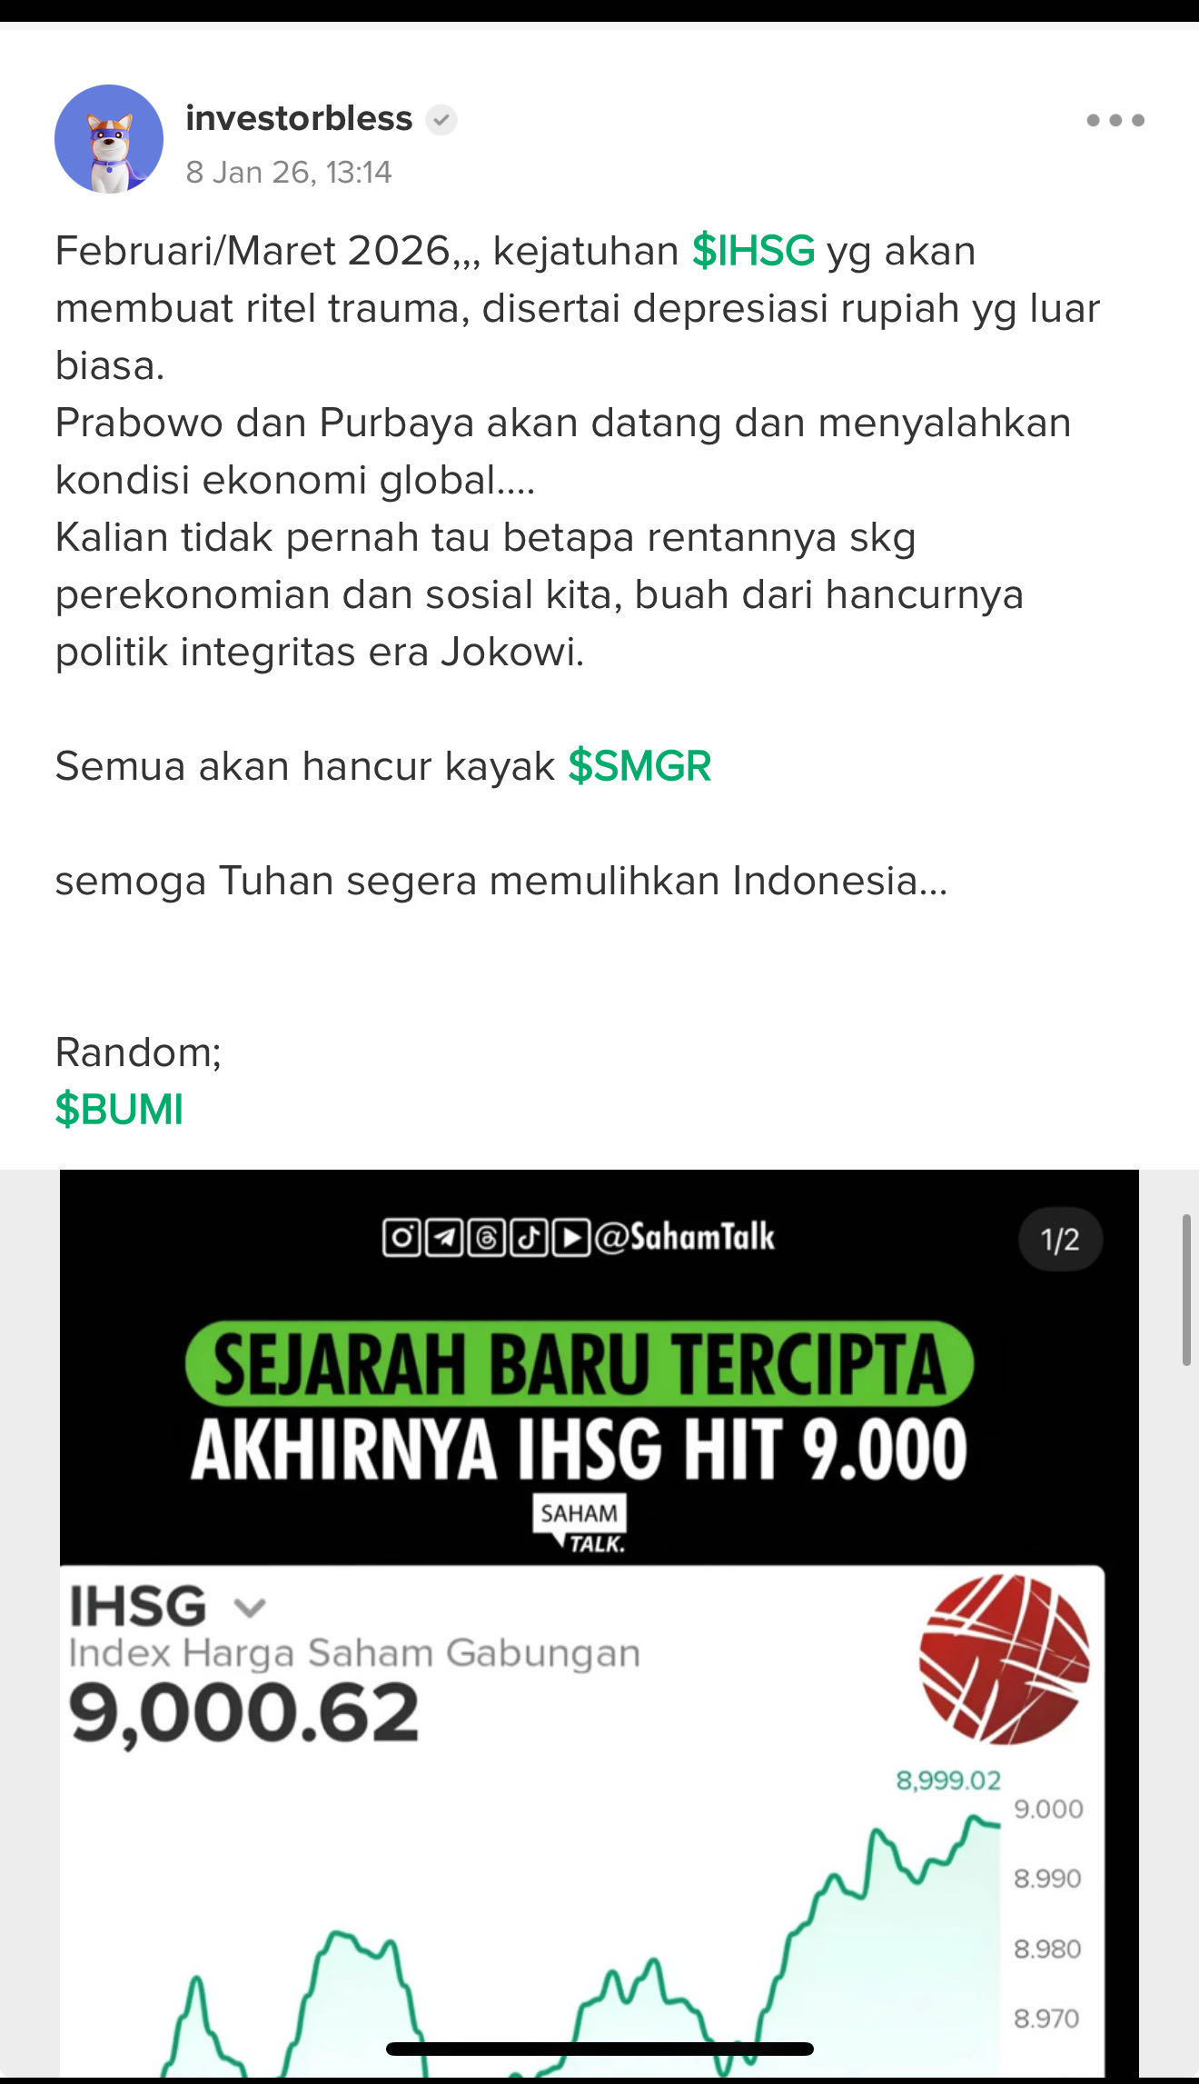Open the $SMGR ticker link

pyautogui.click(x=639, y=766)
